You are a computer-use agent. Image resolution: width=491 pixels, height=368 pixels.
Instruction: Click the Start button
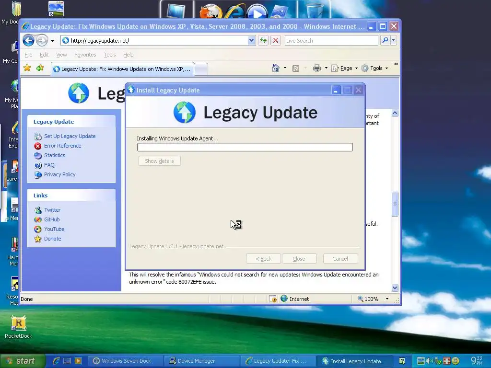click(23, 361)
